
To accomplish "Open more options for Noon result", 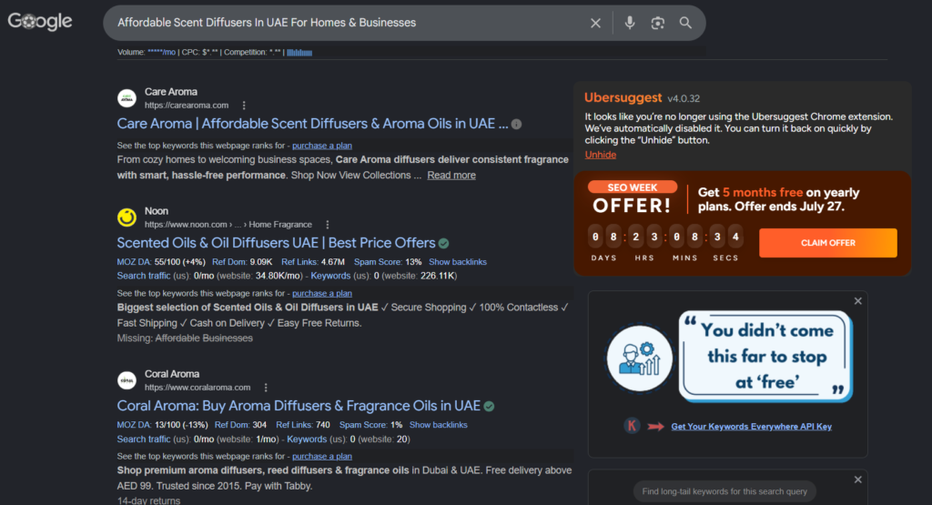I will coord(328,225).
